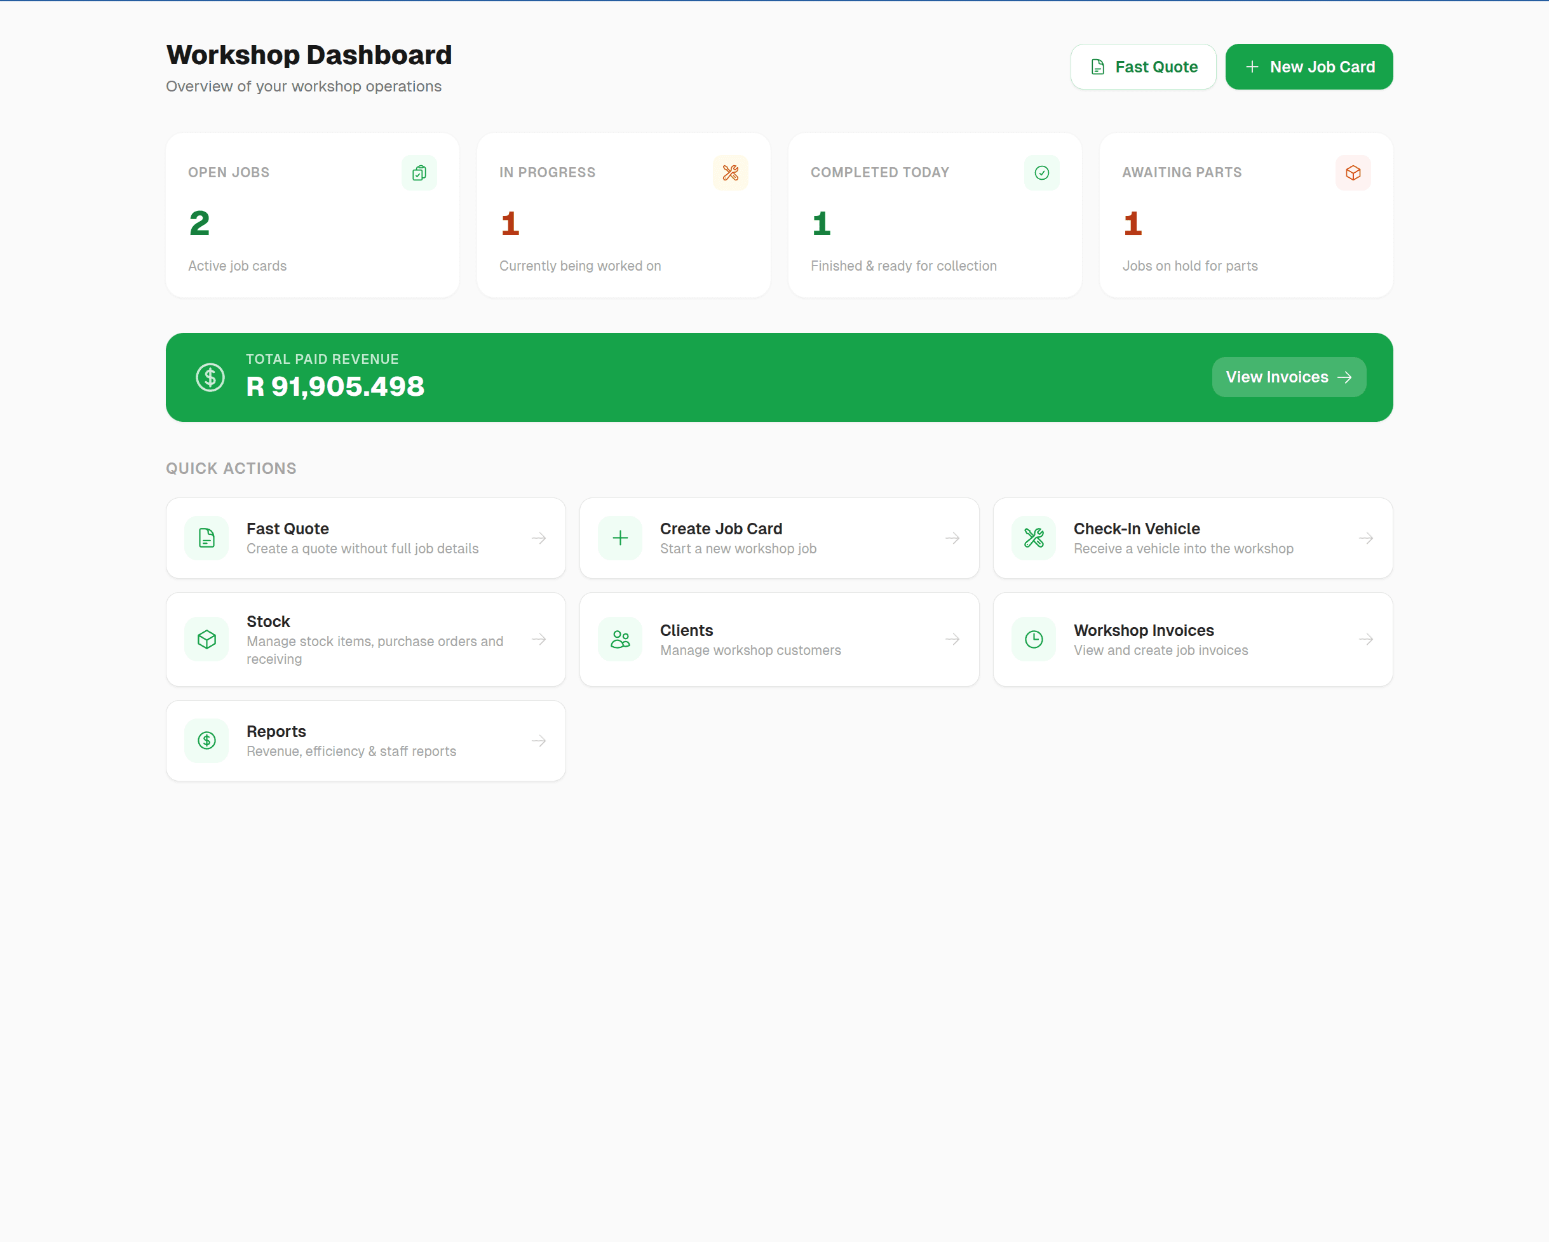Click the arrow on Stock card
Image resolution: width=1549 pixels, height=1242 pixels.
point(539,639)
